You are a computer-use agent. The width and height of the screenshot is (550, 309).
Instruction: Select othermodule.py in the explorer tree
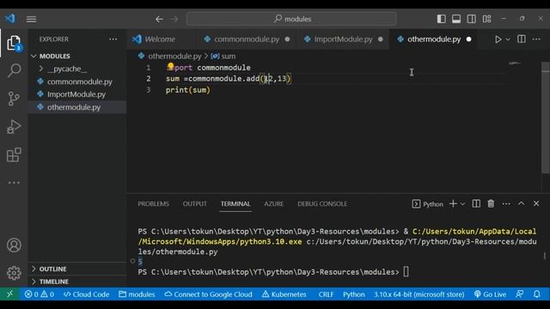tap(76, 107)
